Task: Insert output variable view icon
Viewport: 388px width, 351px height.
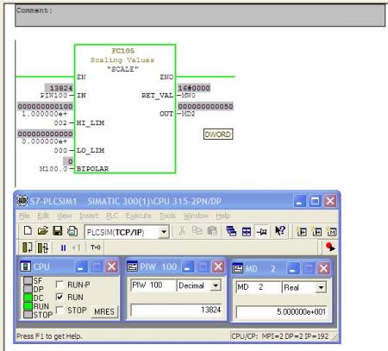Action: point(316,231)
